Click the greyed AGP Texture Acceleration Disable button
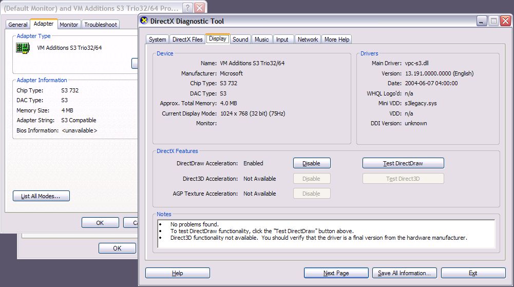Image resolution: width=514 pixels, height=287 pixels. 311,194
